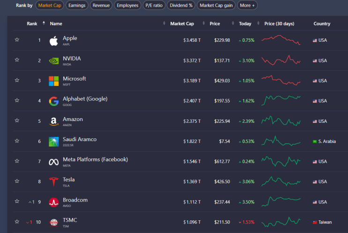Click NVIDIA's 30-day price chart

(x=281, y=60)
